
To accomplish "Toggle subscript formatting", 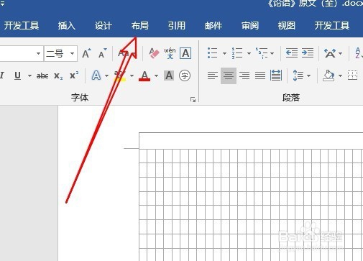I will click(x=58, y=75).
